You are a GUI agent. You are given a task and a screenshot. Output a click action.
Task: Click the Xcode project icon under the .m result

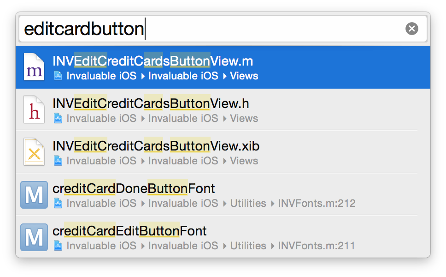(x=58, y=76)
